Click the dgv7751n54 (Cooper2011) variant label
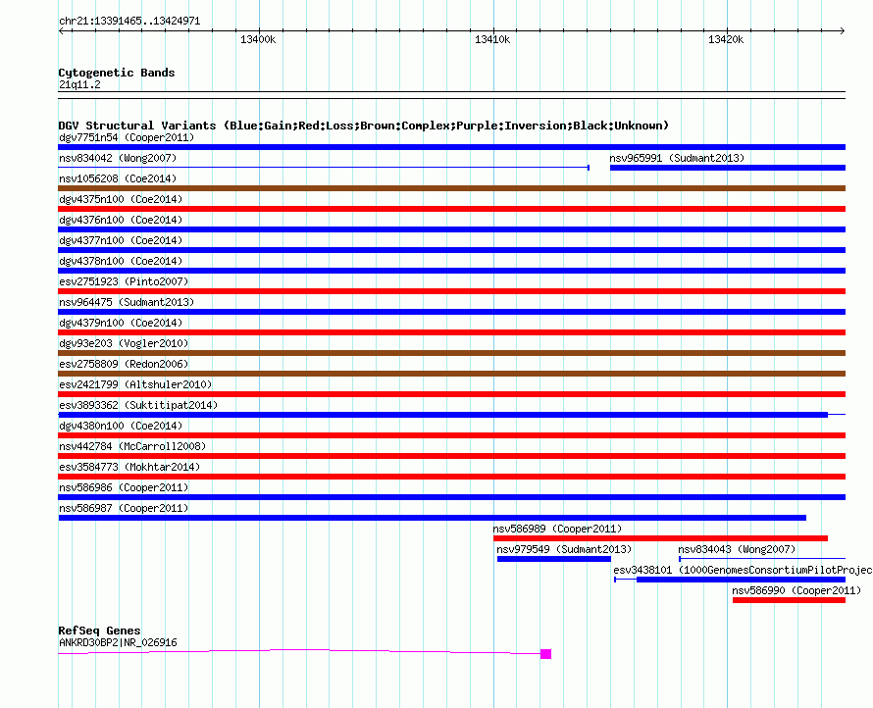 (x=127, y=137)
